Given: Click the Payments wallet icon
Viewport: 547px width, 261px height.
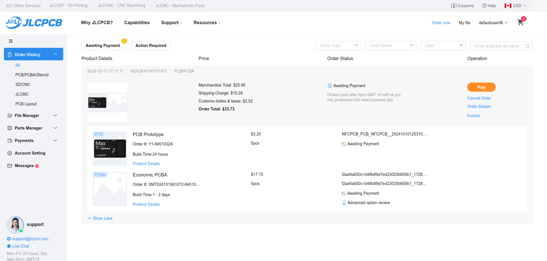Looking at the screenshot, I should pyautogui.click(x=10, y=141).
